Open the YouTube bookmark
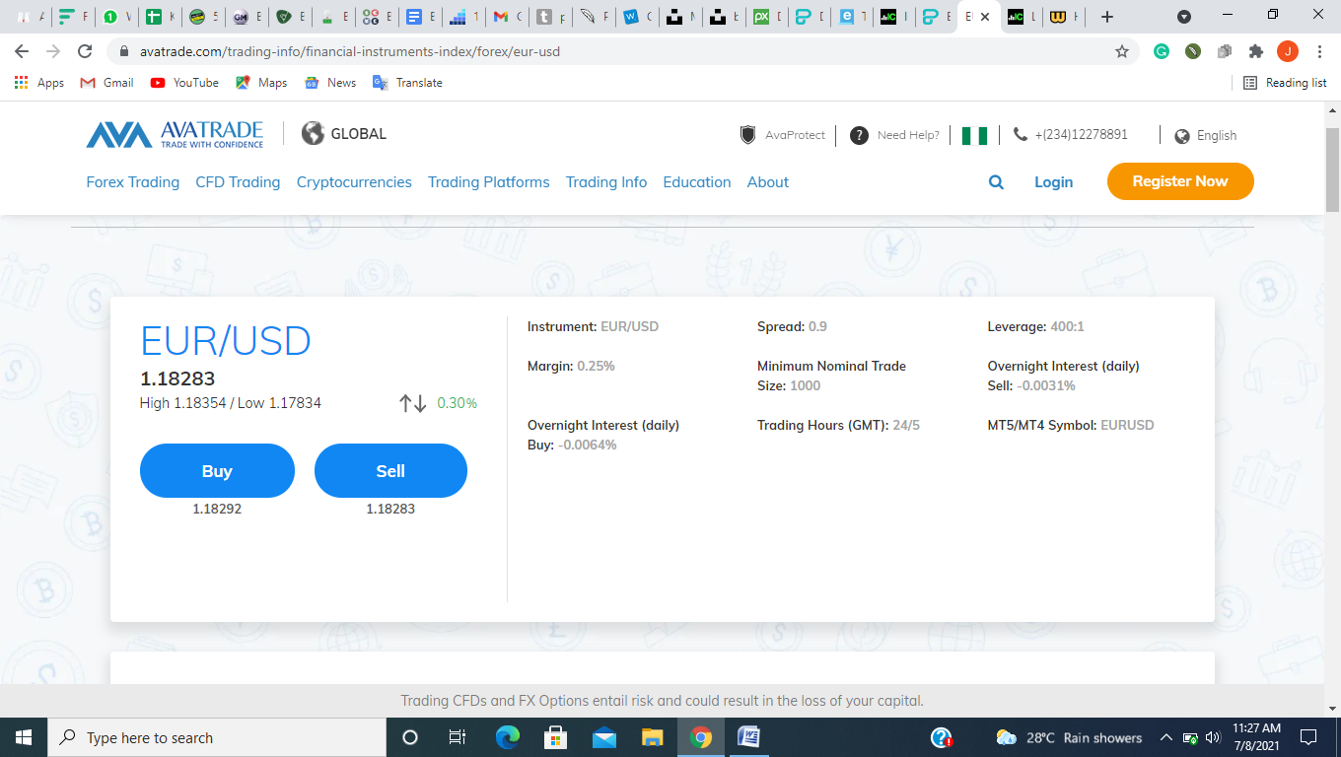This screenshot has width=1341, height=757. pyautogui.click(x=184, y=83)
